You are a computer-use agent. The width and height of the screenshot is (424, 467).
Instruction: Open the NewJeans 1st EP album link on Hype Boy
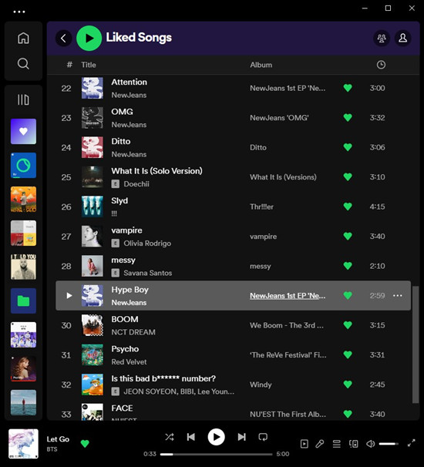coord(288,296)
